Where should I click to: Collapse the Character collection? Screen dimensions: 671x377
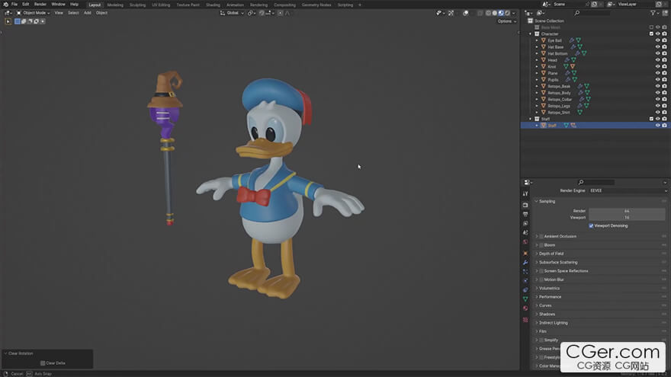pos(531,34)
